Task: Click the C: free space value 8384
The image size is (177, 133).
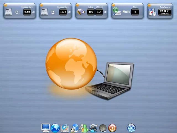Action: click(27, 12)
